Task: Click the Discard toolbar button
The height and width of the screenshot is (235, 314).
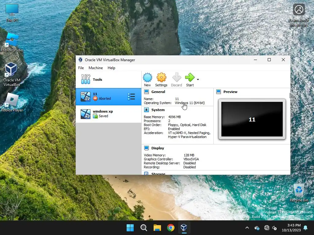Action: pyautogui.click(x=176, y=80)
